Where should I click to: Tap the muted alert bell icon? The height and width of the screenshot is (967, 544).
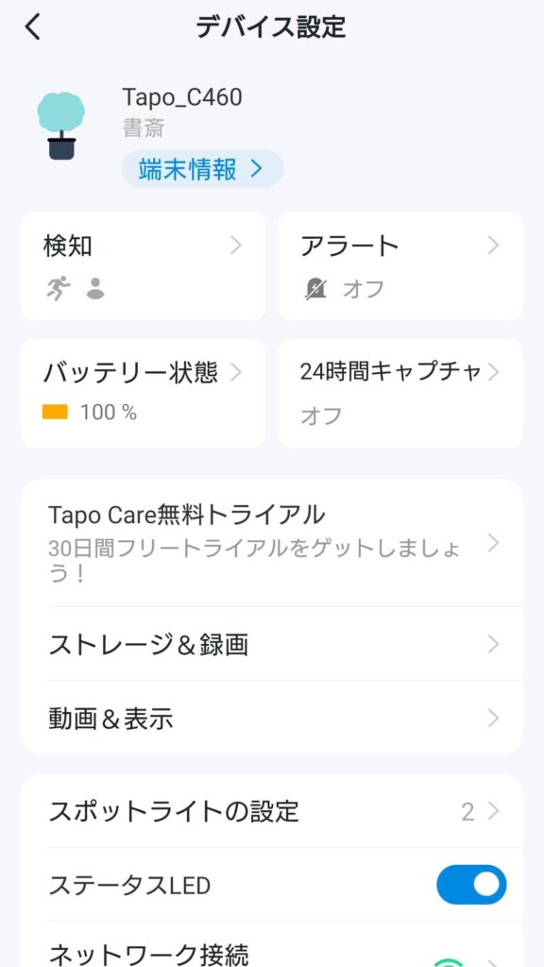[315, 288]
